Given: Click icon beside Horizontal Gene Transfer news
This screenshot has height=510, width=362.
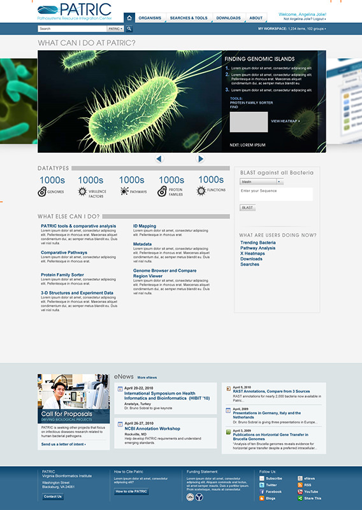Looking at the screenshot, I should click(x=229, y=432).
